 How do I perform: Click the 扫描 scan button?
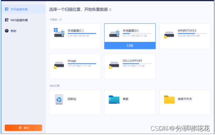point(130,46)
